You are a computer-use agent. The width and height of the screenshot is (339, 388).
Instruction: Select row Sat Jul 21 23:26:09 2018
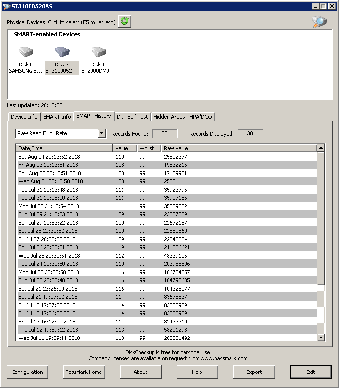[x=167, y=289]
